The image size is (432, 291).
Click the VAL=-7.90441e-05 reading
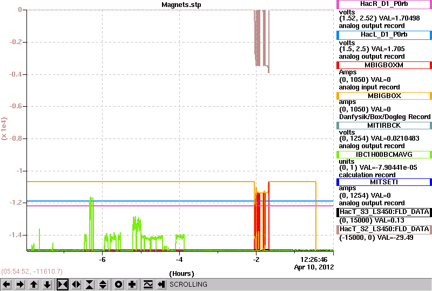click(388, 168)
